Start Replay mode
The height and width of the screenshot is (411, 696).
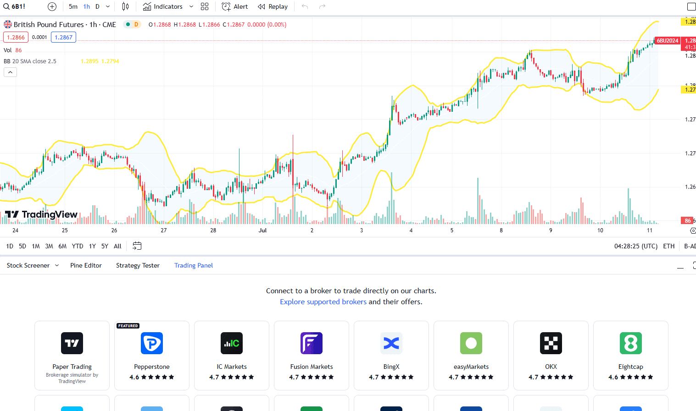tap(273, 6)
